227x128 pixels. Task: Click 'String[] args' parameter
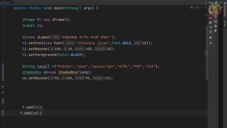(78, 8)
